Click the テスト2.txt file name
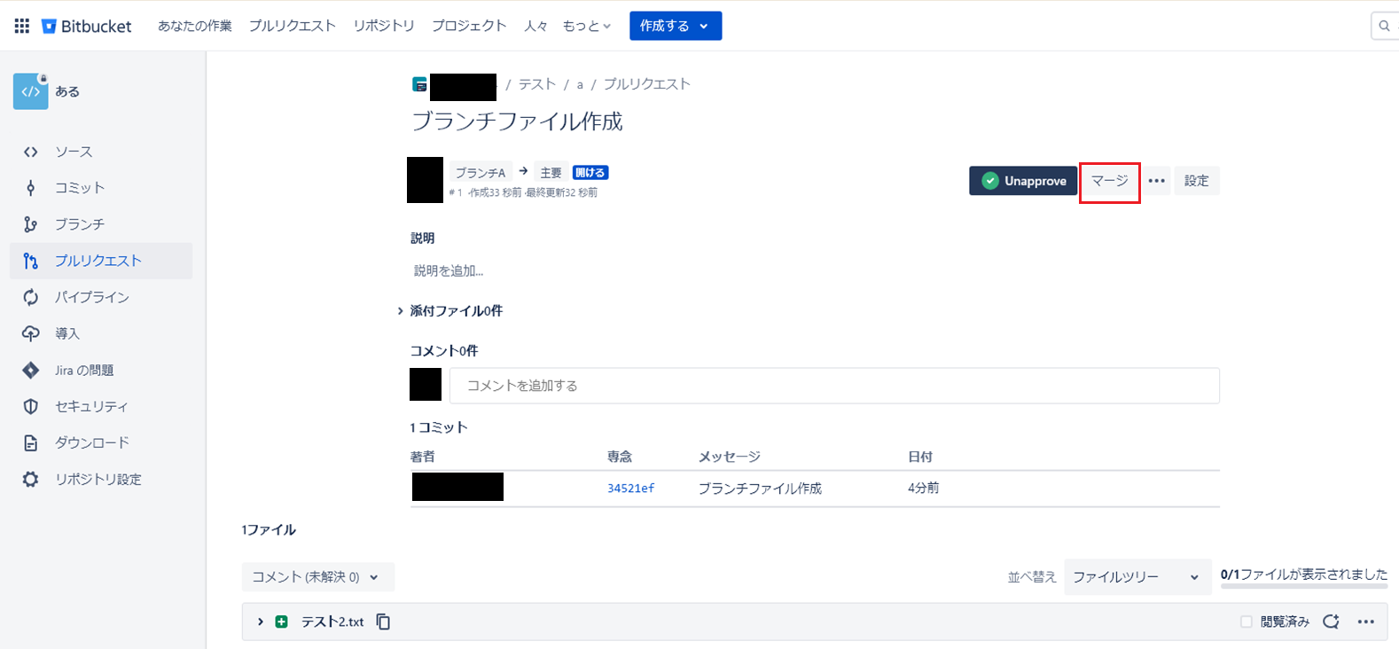Image resolution: width=1399 pixels, height=649 pixels. point(332,622)
